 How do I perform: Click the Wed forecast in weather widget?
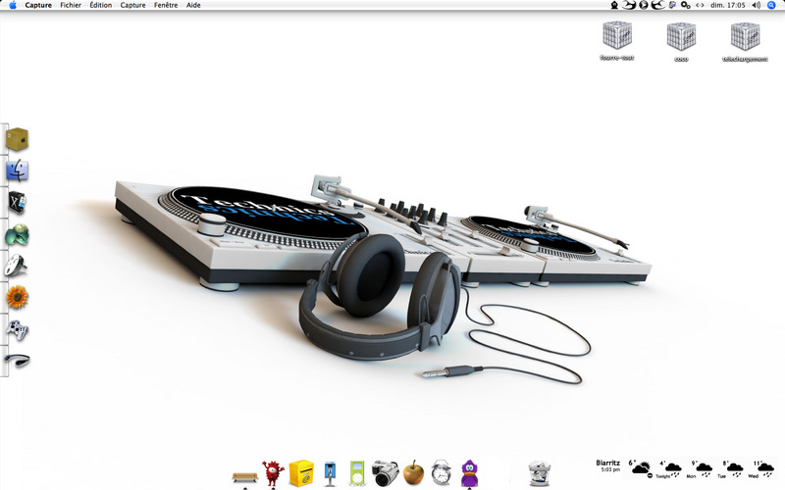click(x=761, y=469)
